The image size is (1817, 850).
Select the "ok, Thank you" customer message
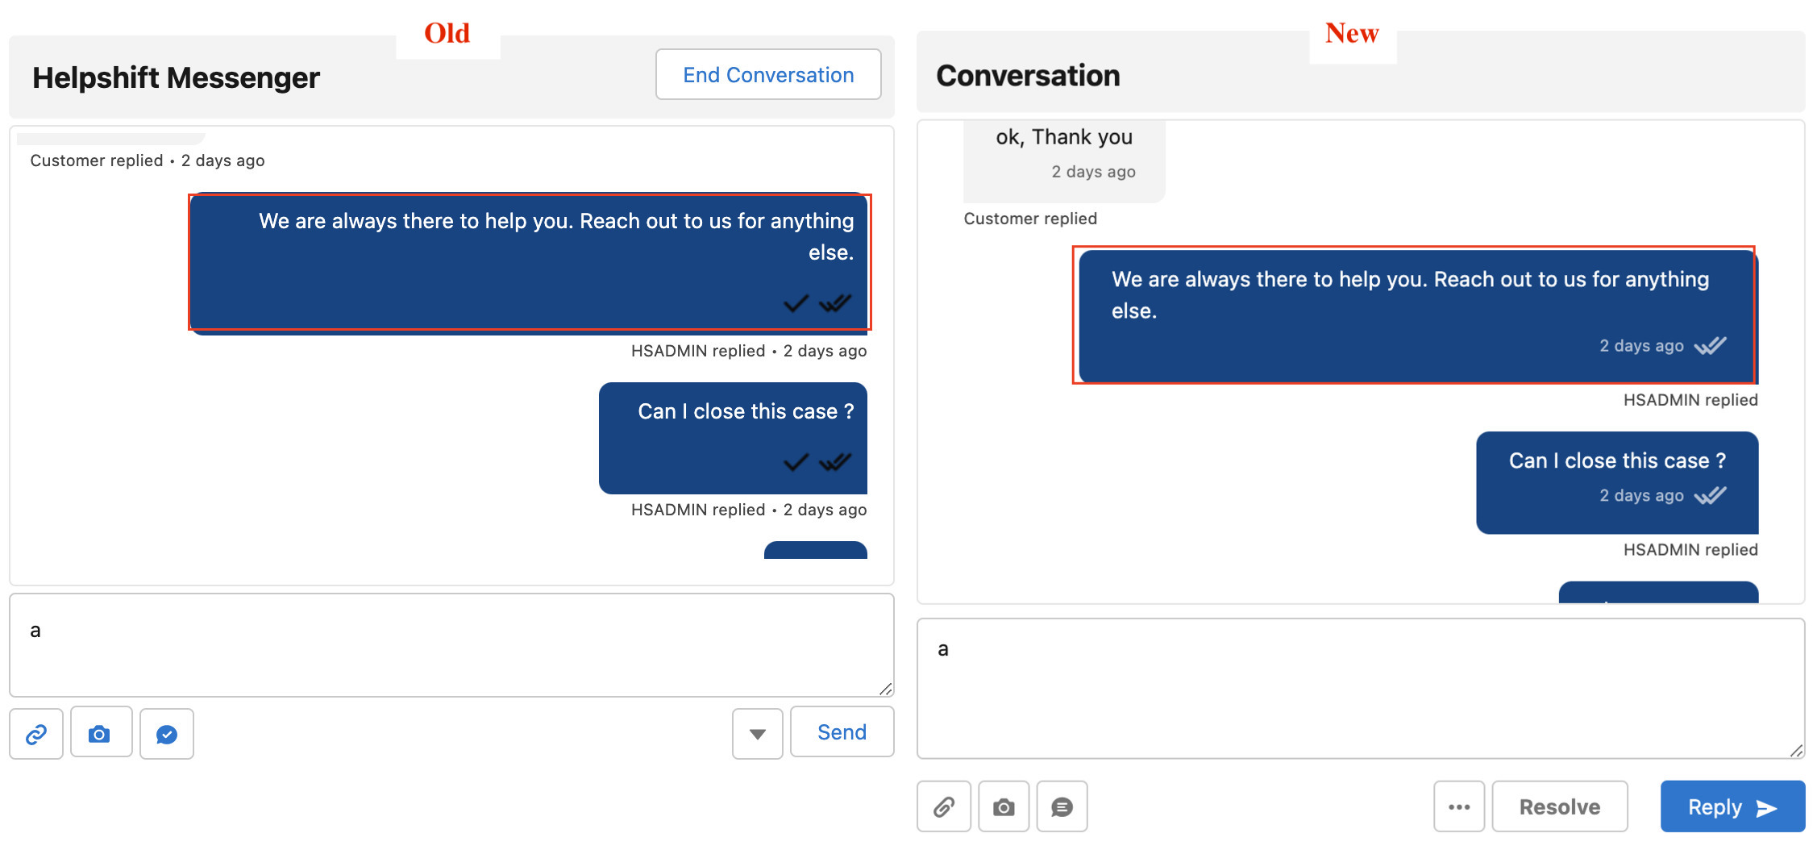click(x=1063, y=138)
